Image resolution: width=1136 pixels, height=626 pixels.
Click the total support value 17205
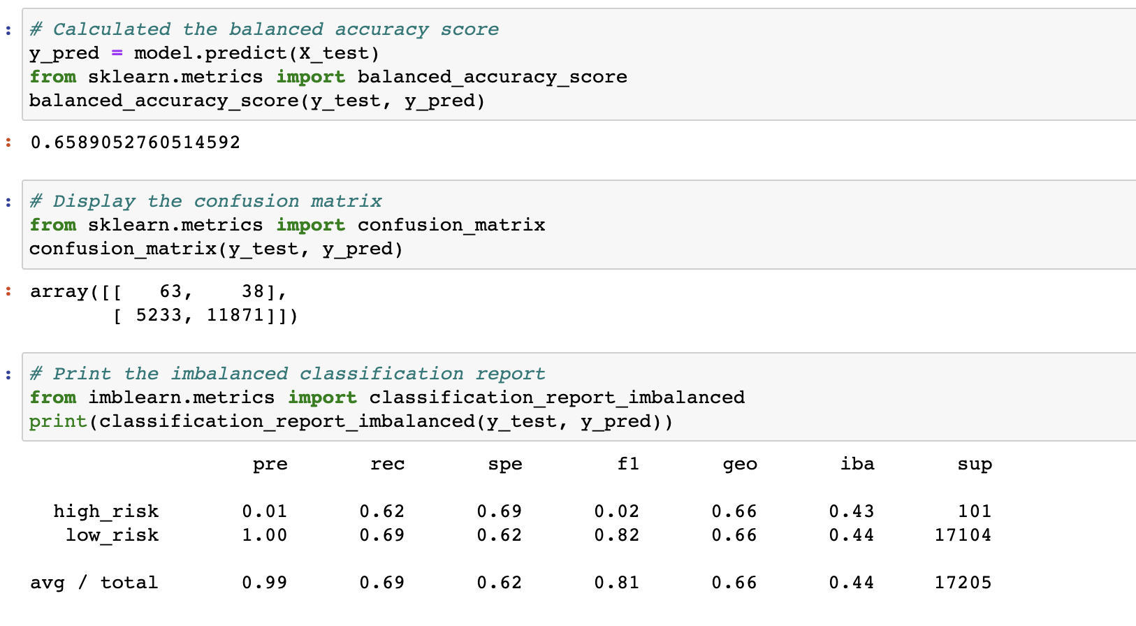click(x=963, y=583)
